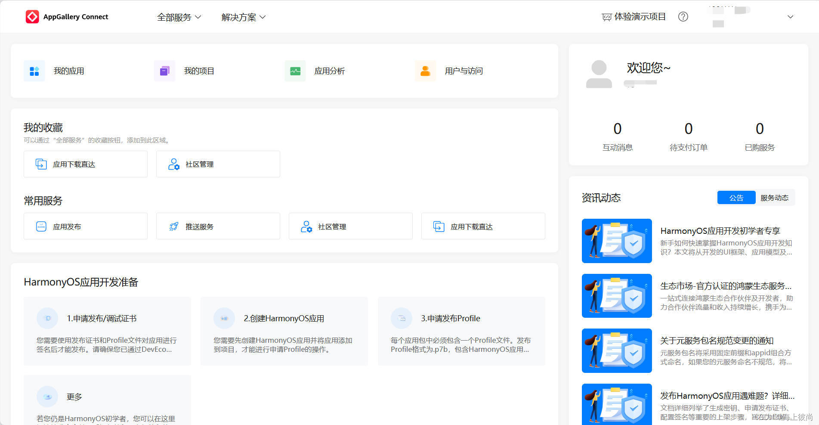Click the 欢迎您~ greeting text

pyautogui.click(x=649, y=68)
